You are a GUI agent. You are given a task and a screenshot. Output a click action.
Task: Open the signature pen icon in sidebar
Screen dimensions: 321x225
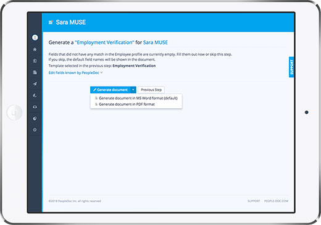(x=35, y=95)
